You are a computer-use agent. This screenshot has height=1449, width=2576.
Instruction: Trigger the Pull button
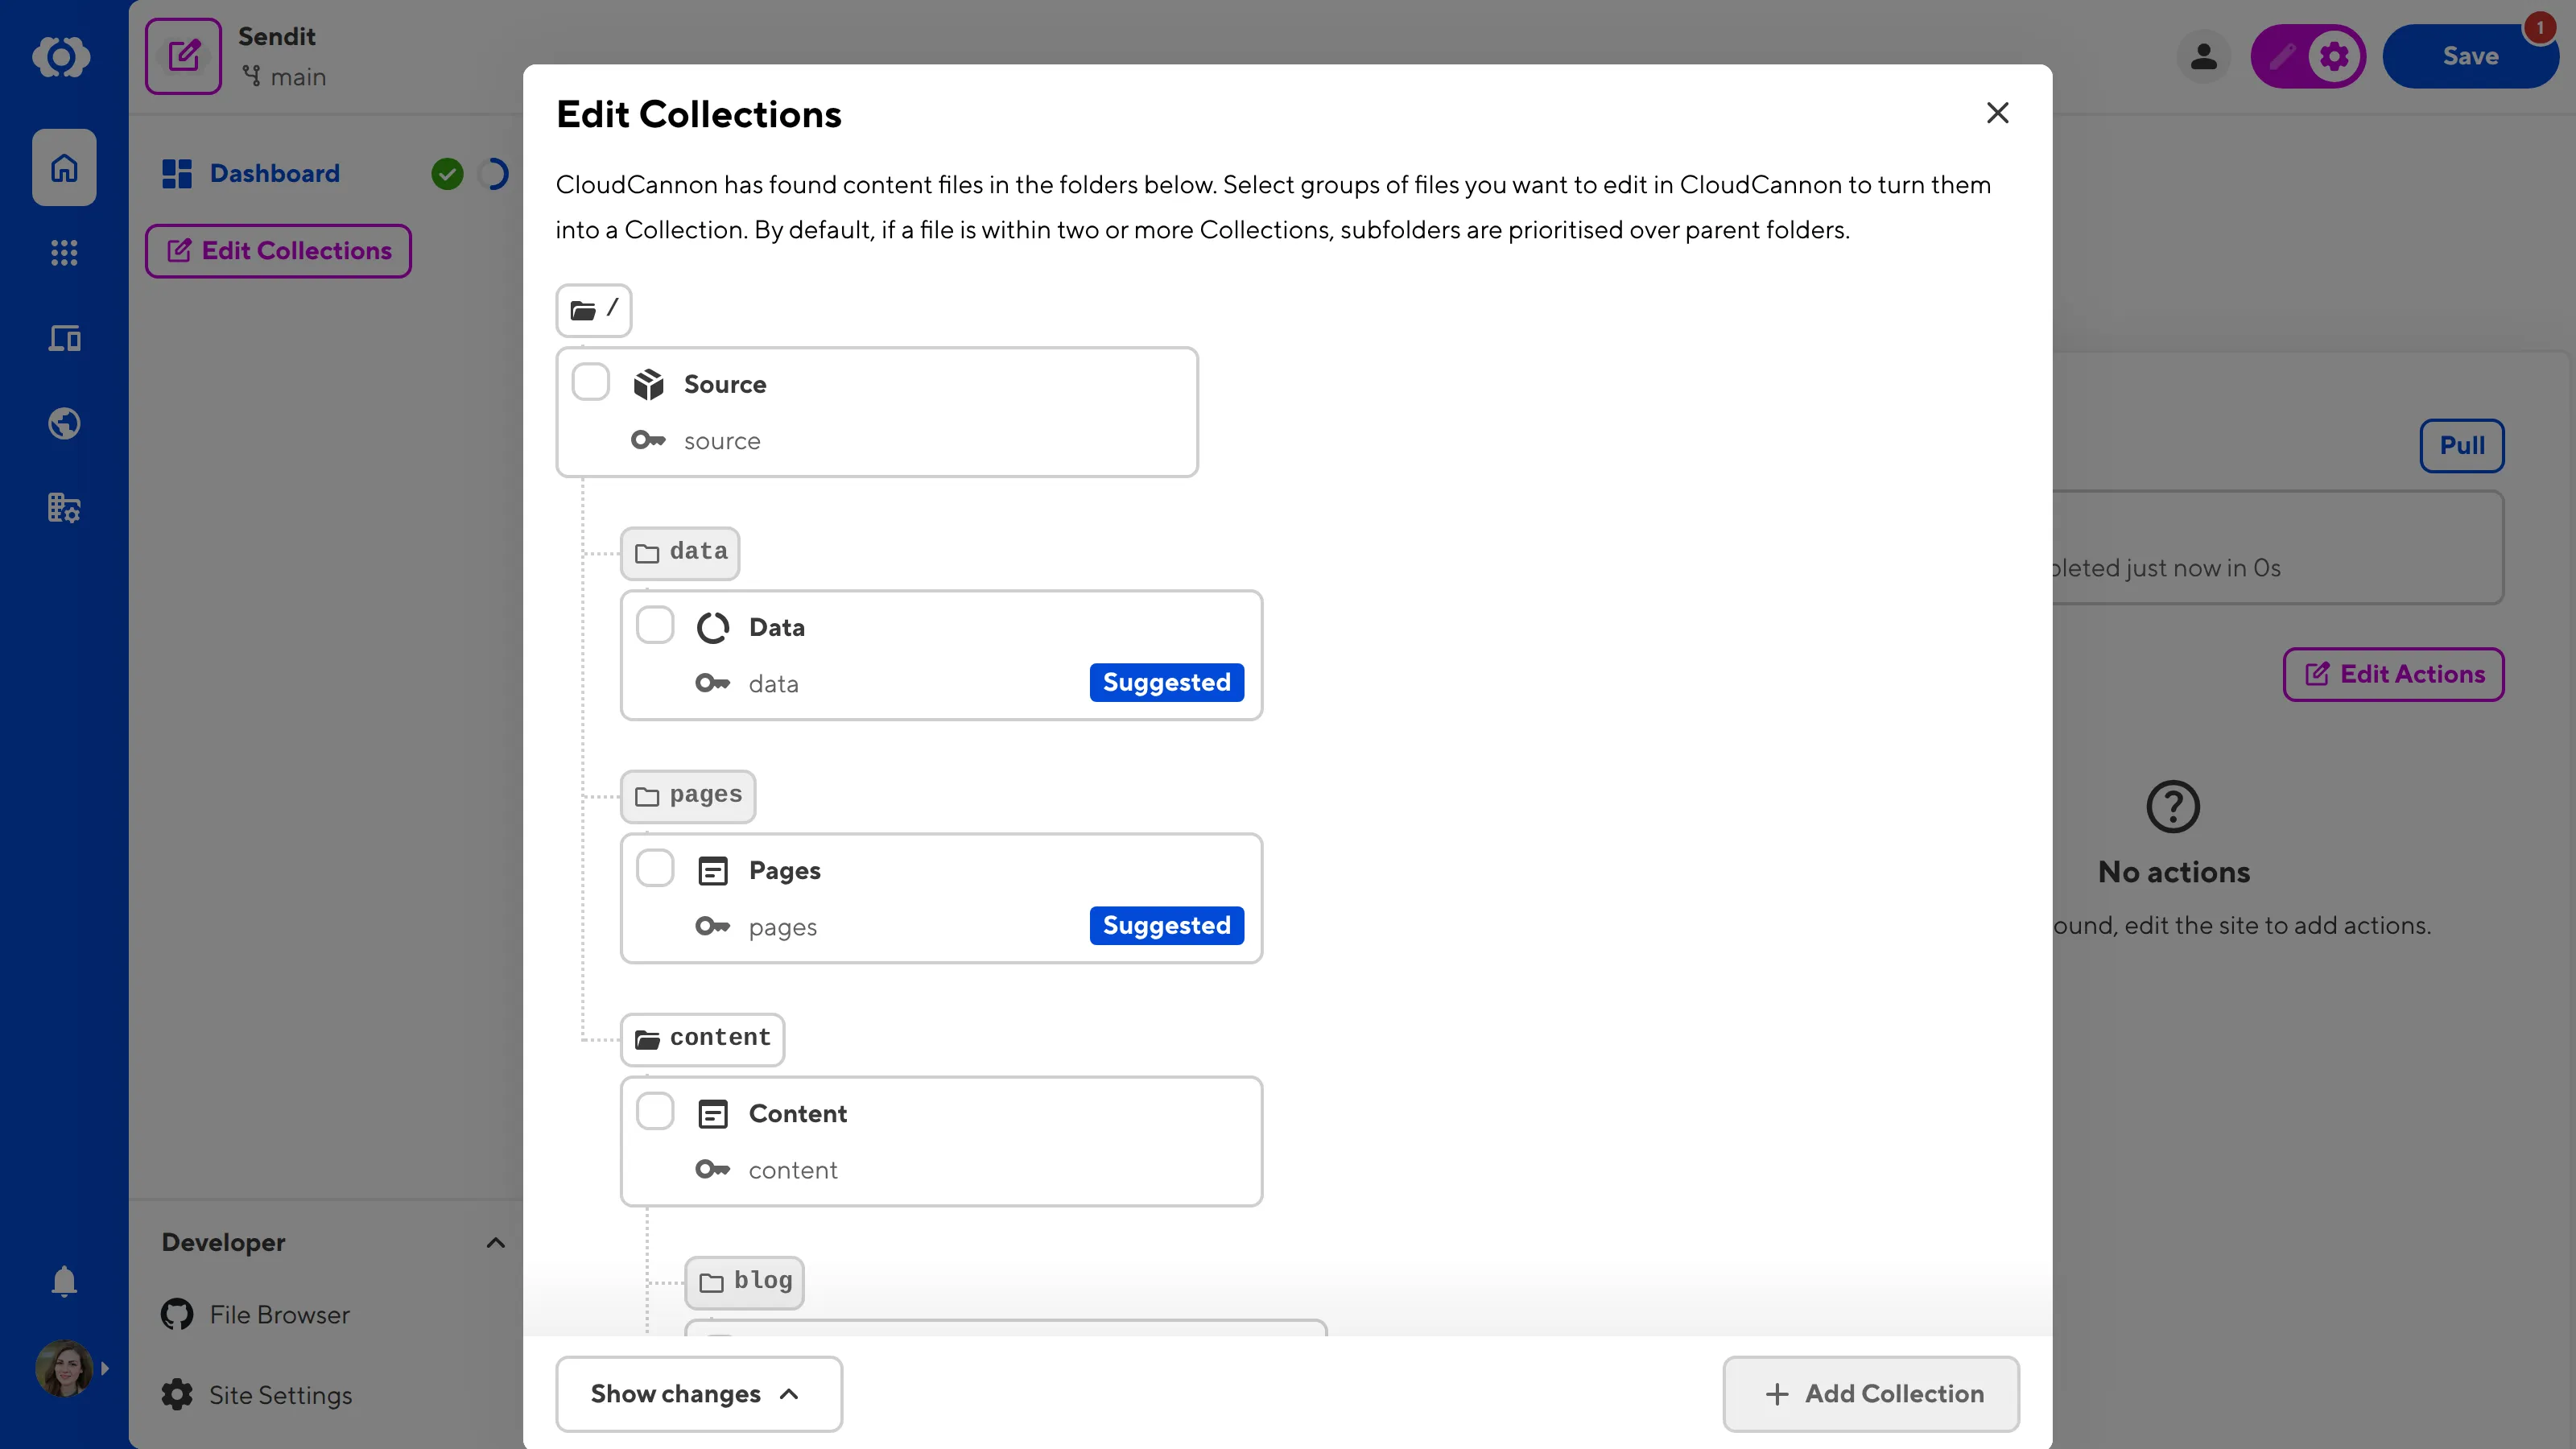tap(2461, 445)
